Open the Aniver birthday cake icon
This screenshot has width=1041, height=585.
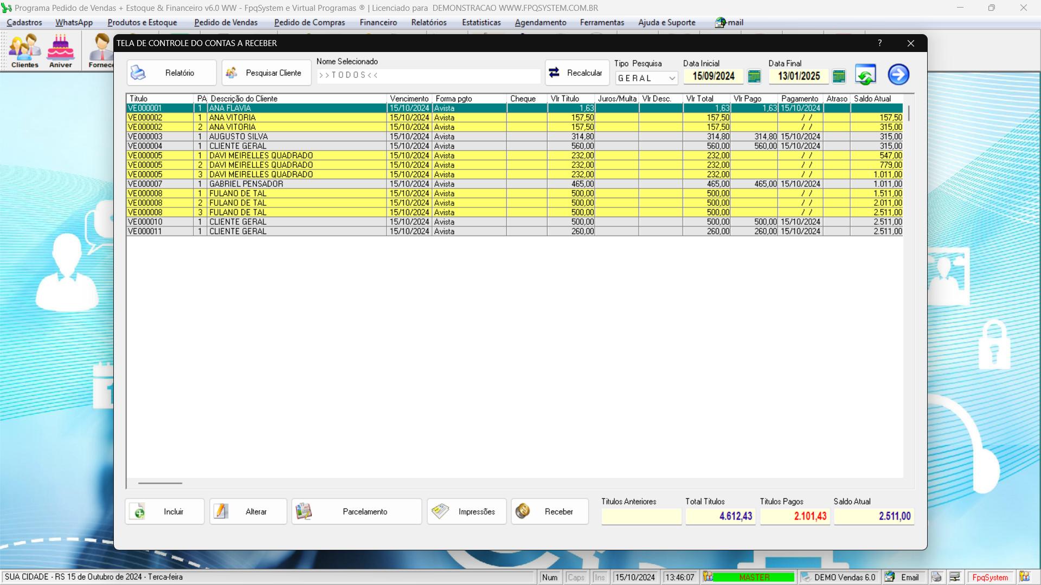[60, 51]
